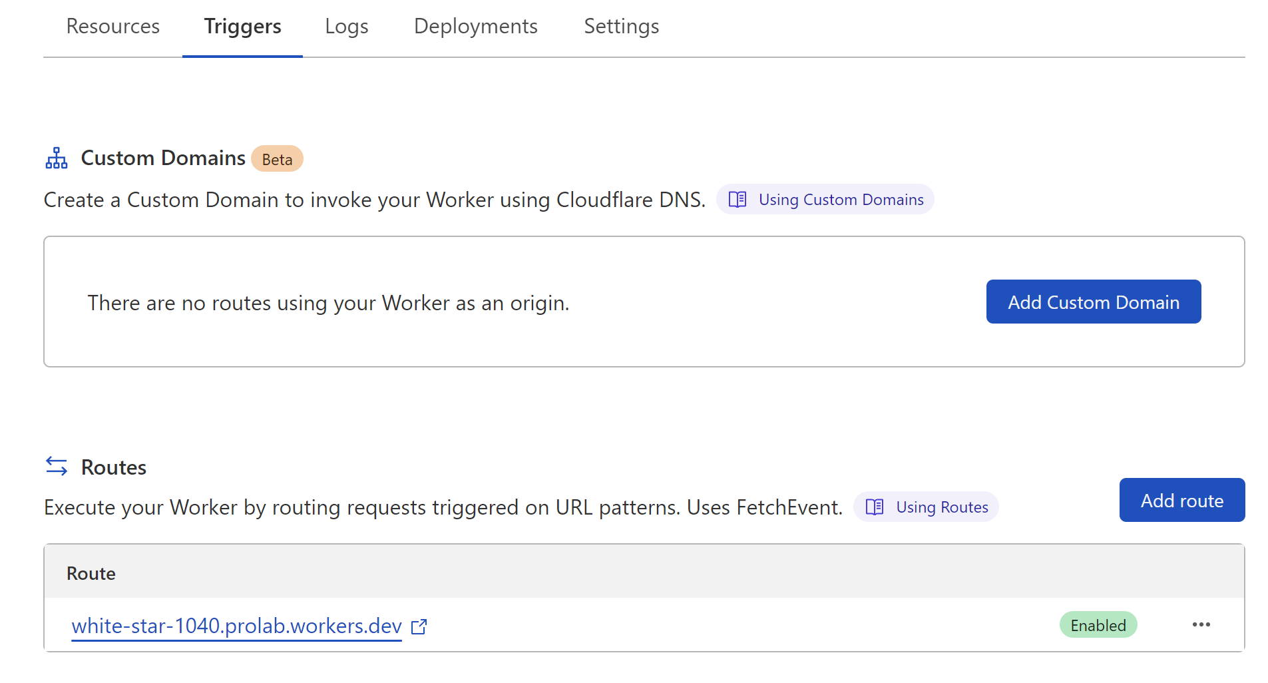Switch to the Logs tab
The height and width of the screenshot is (683, 1268).
tap(346, 27)
